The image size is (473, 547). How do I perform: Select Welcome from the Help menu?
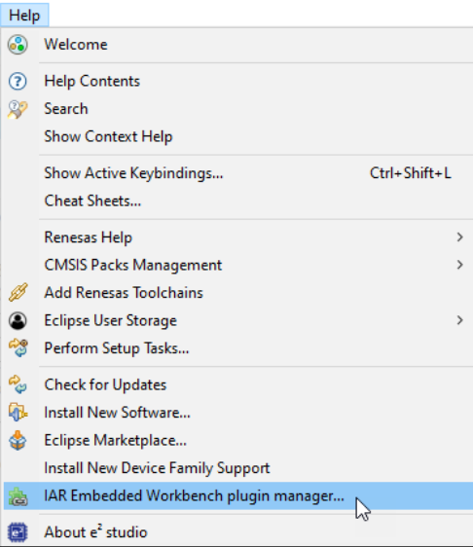[x=238, y=45]
